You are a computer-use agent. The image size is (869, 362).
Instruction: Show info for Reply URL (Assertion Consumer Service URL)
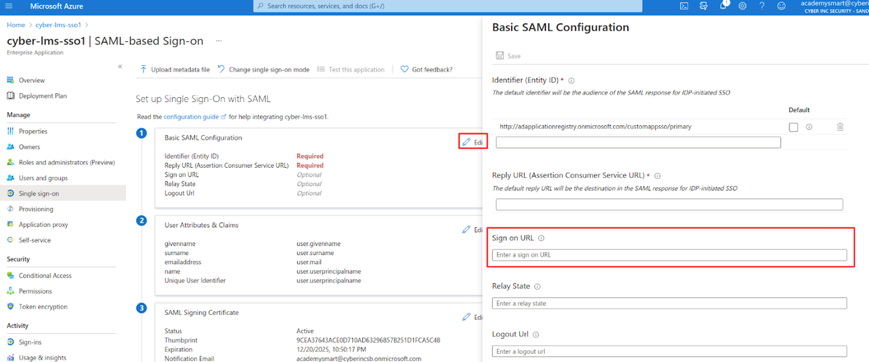[x=657, y=176]
